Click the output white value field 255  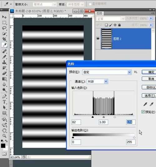pyautogui.click(x=131, y=142)
